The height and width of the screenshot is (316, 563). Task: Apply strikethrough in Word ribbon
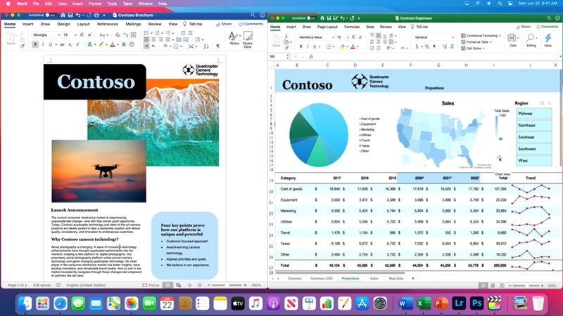(62, 44)
